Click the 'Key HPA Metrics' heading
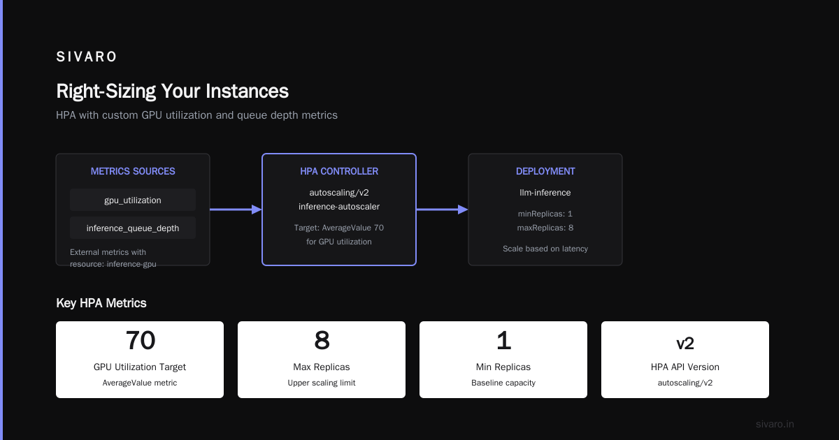This screenshot has width=839, height=440. click(x=101, y=303)
